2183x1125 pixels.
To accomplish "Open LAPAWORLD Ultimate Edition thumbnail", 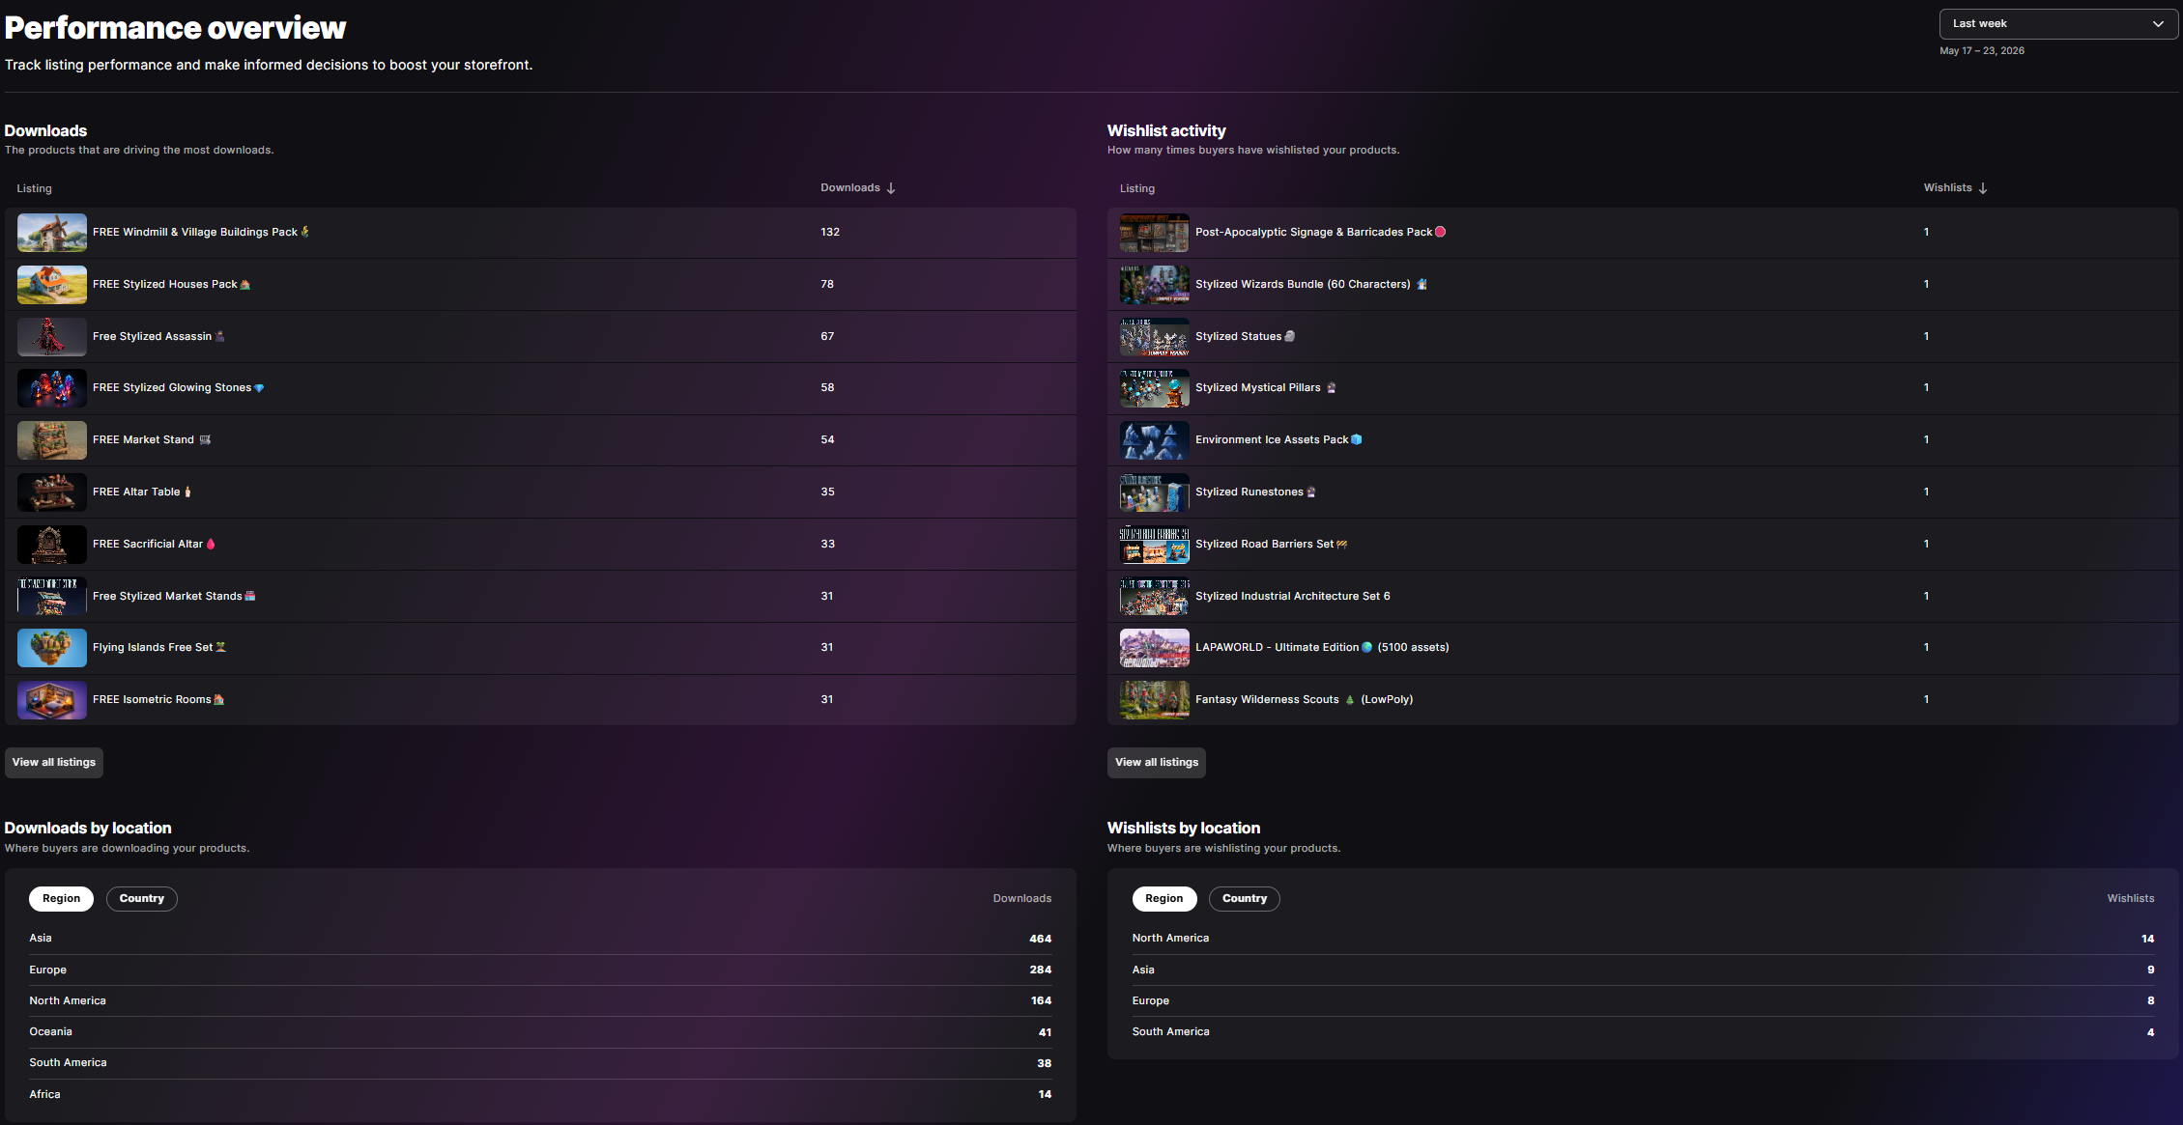I will click(1155, 648).
